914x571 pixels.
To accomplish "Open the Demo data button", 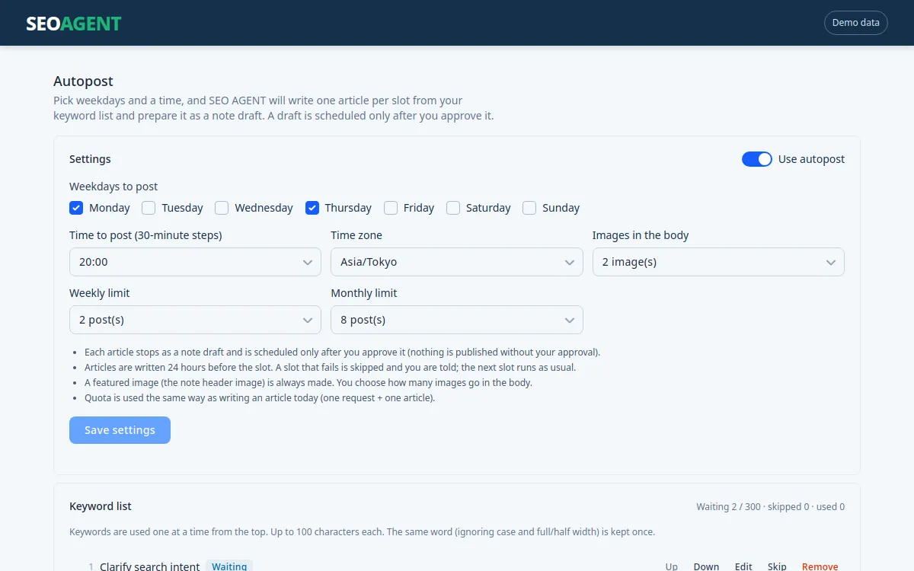I will coord(856,23).
